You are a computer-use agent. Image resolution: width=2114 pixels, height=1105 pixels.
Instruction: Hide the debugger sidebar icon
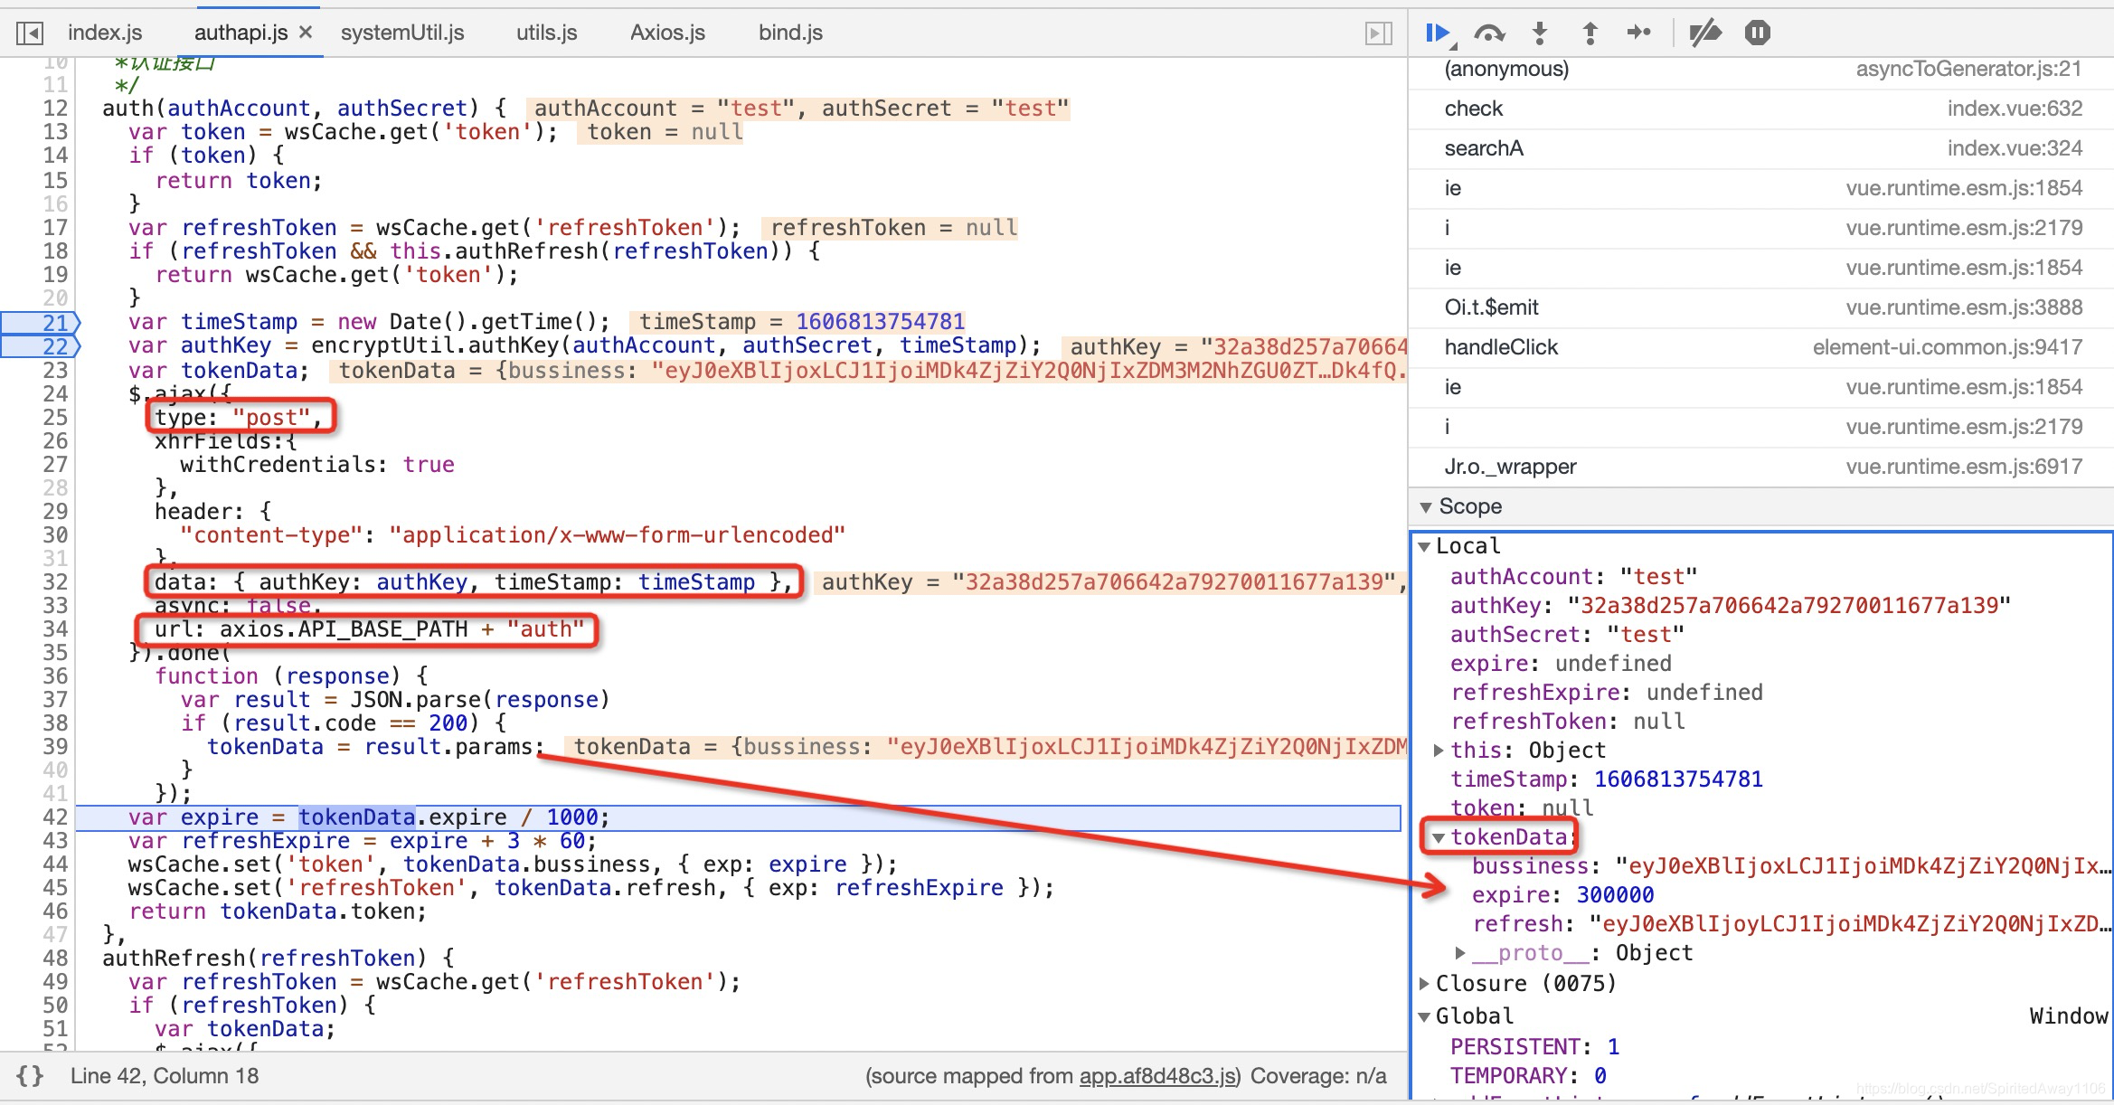click(1378, 33)
